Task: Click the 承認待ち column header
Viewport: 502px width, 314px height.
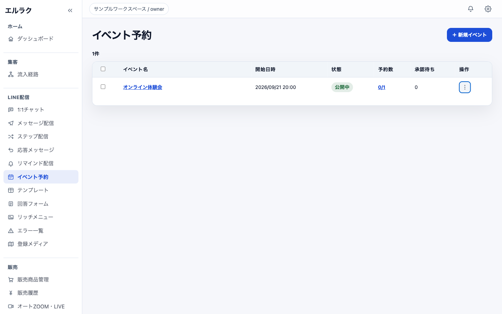Action: (x=425, y=69)
